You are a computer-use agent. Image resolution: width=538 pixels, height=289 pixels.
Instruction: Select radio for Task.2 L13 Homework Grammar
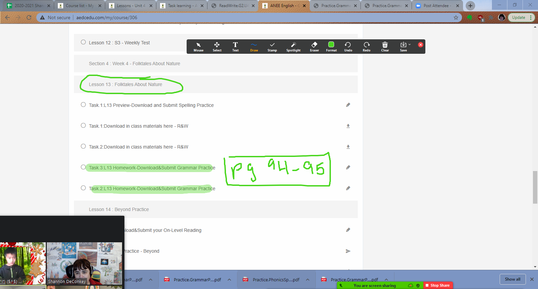click(x=83, y=188)
